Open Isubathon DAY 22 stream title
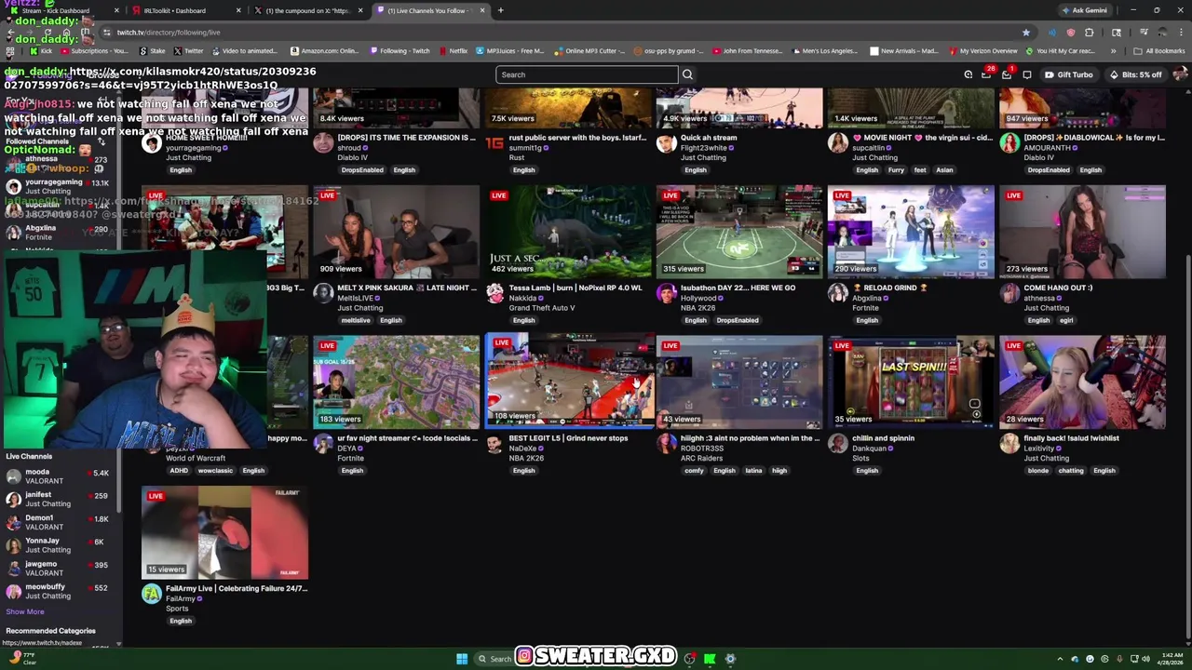Image resolution: width=1192 pixels, height=670 pixels. [738, 288]
